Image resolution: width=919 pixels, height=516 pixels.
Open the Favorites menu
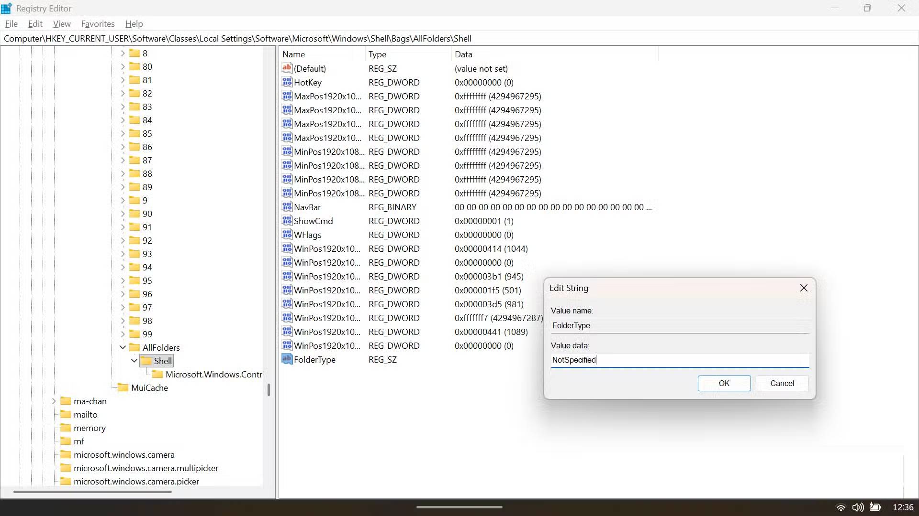[x=98, y=23]
